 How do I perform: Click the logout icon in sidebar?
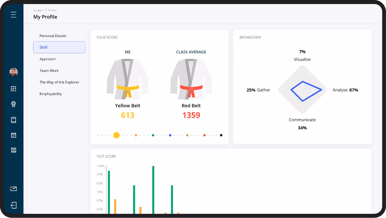(x=13, y=205)
